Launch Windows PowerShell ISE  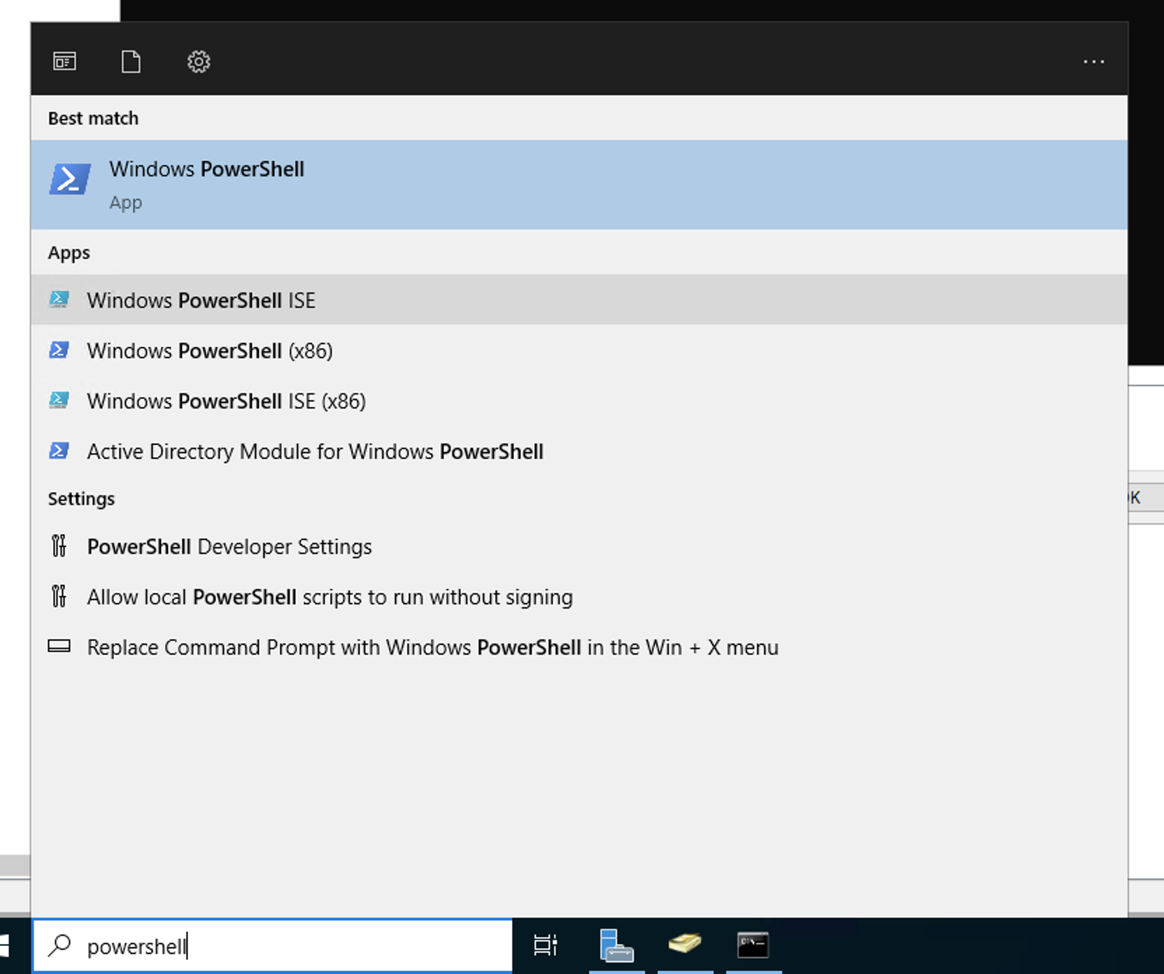(x=579, y=299)
